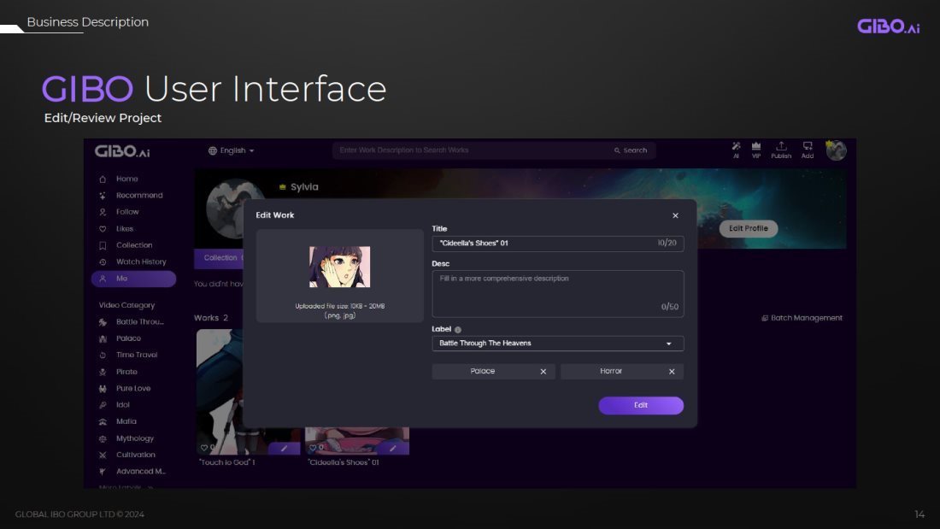Click the Add icon in the header
Image resolution: width=940 pixels, height=529 pixels.
tap(808, 146)
